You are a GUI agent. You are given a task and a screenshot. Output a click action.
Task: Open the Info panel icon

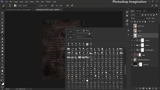[127, 24]
